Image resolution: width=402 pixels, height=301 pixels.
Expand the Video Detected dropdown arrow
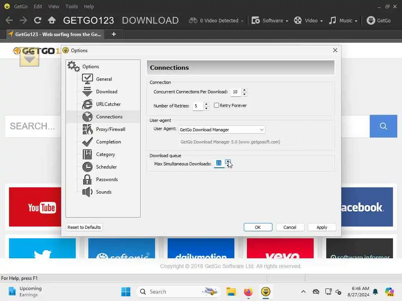point(242,21)
